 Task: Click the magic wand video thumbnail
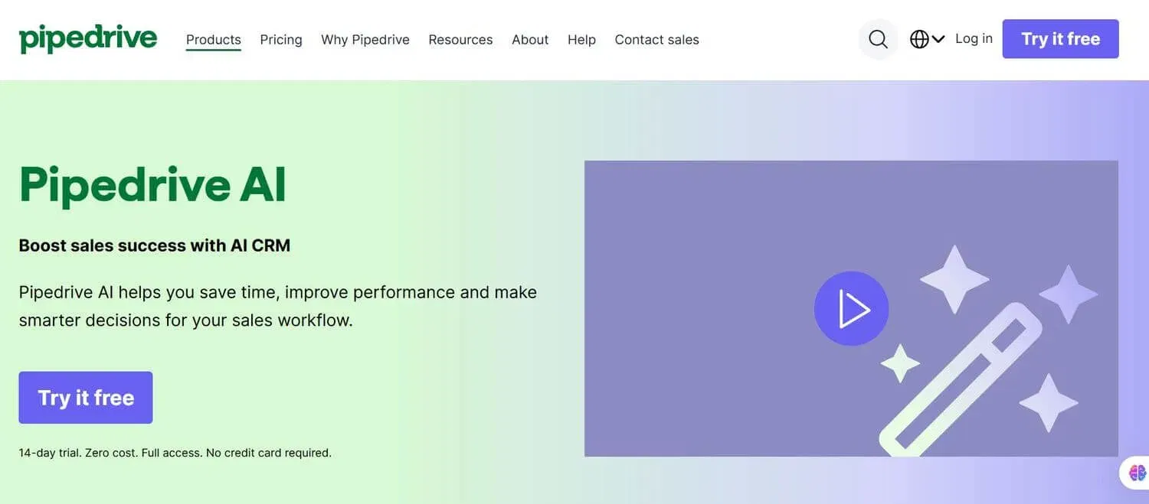pyautogui.click(x=851, y=308)
